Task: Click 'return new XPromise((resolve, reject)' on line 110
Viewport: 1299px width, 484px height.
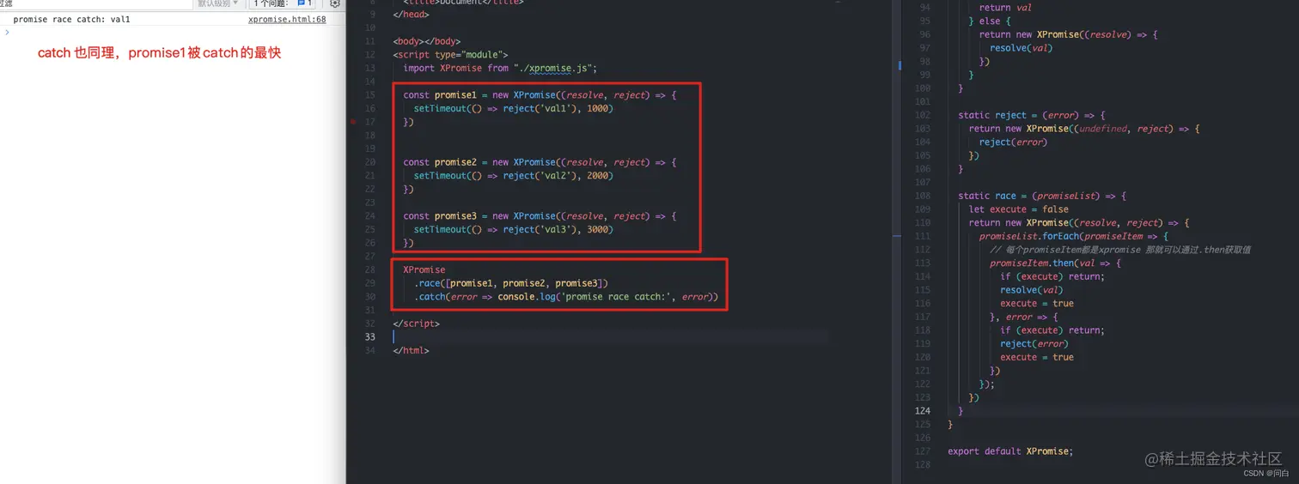Action: point(1079,223)
